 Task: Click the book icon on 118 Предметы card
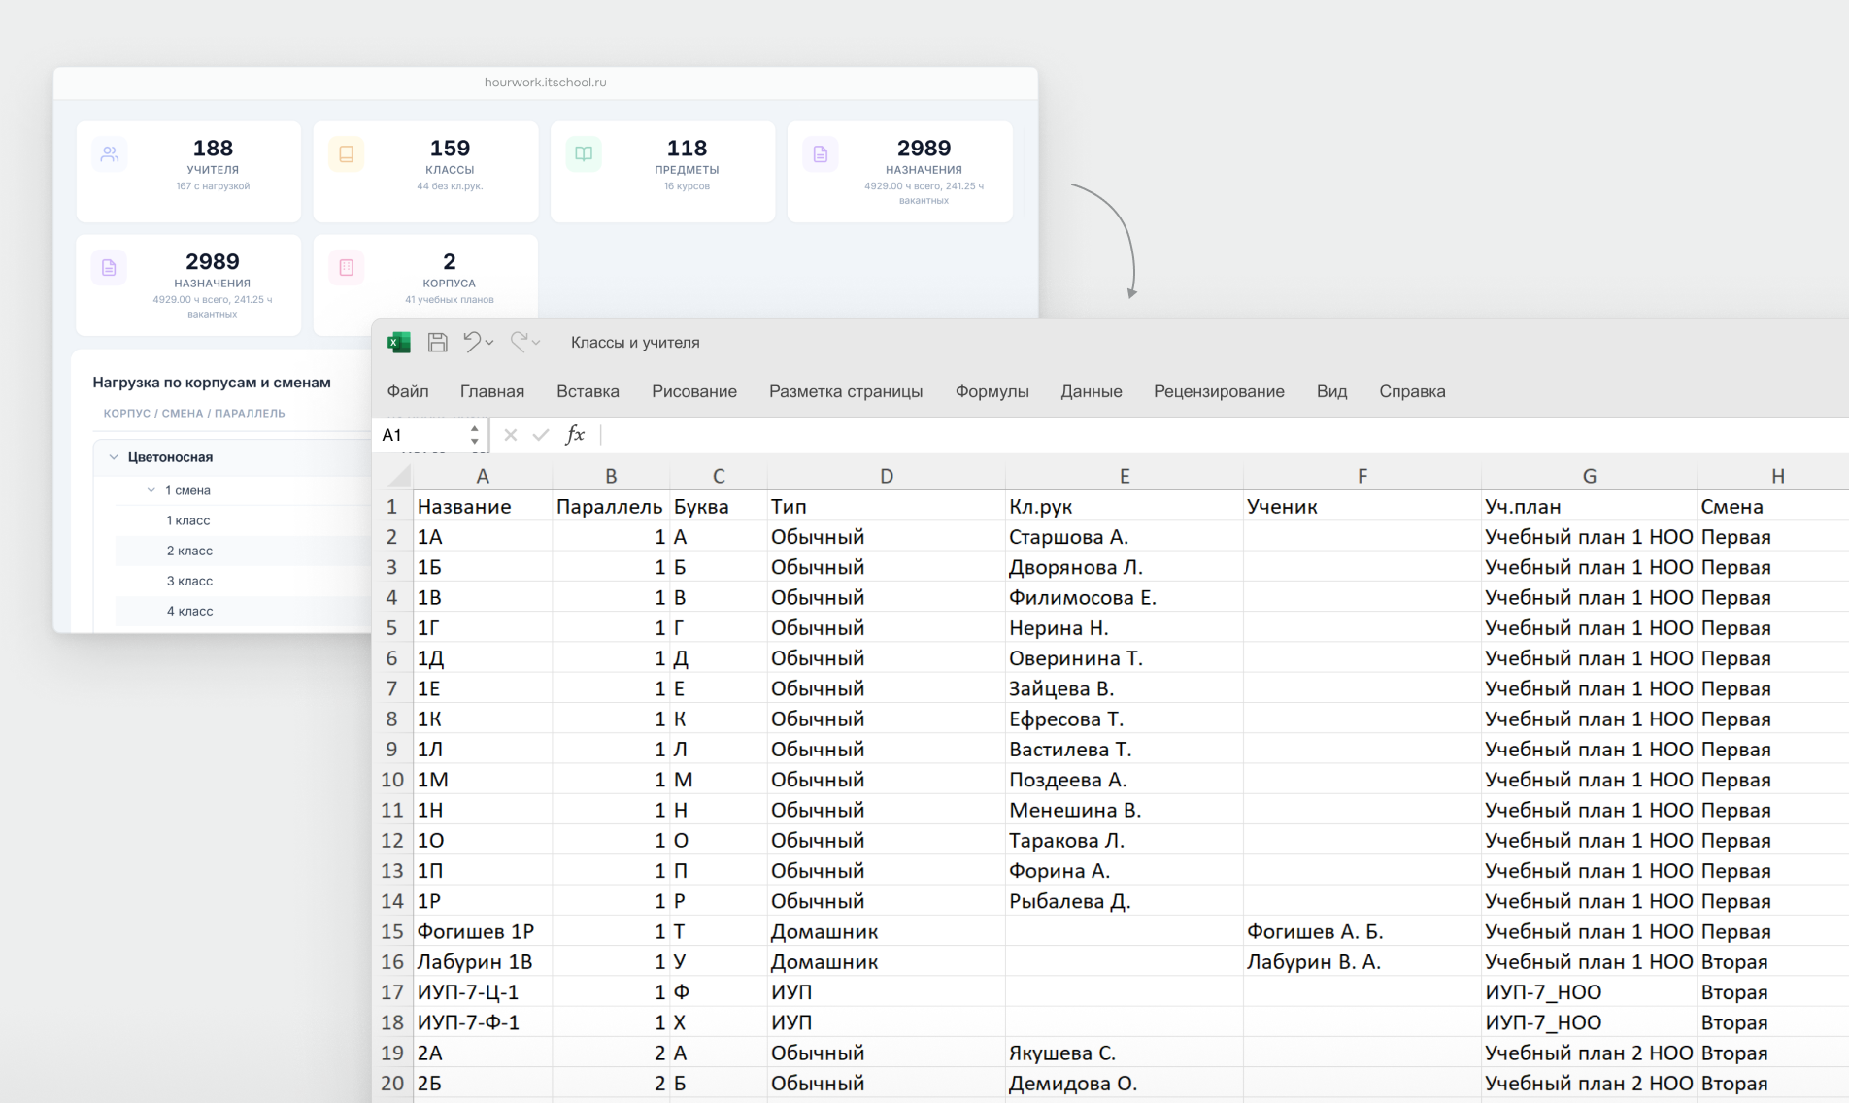point(584,153)
